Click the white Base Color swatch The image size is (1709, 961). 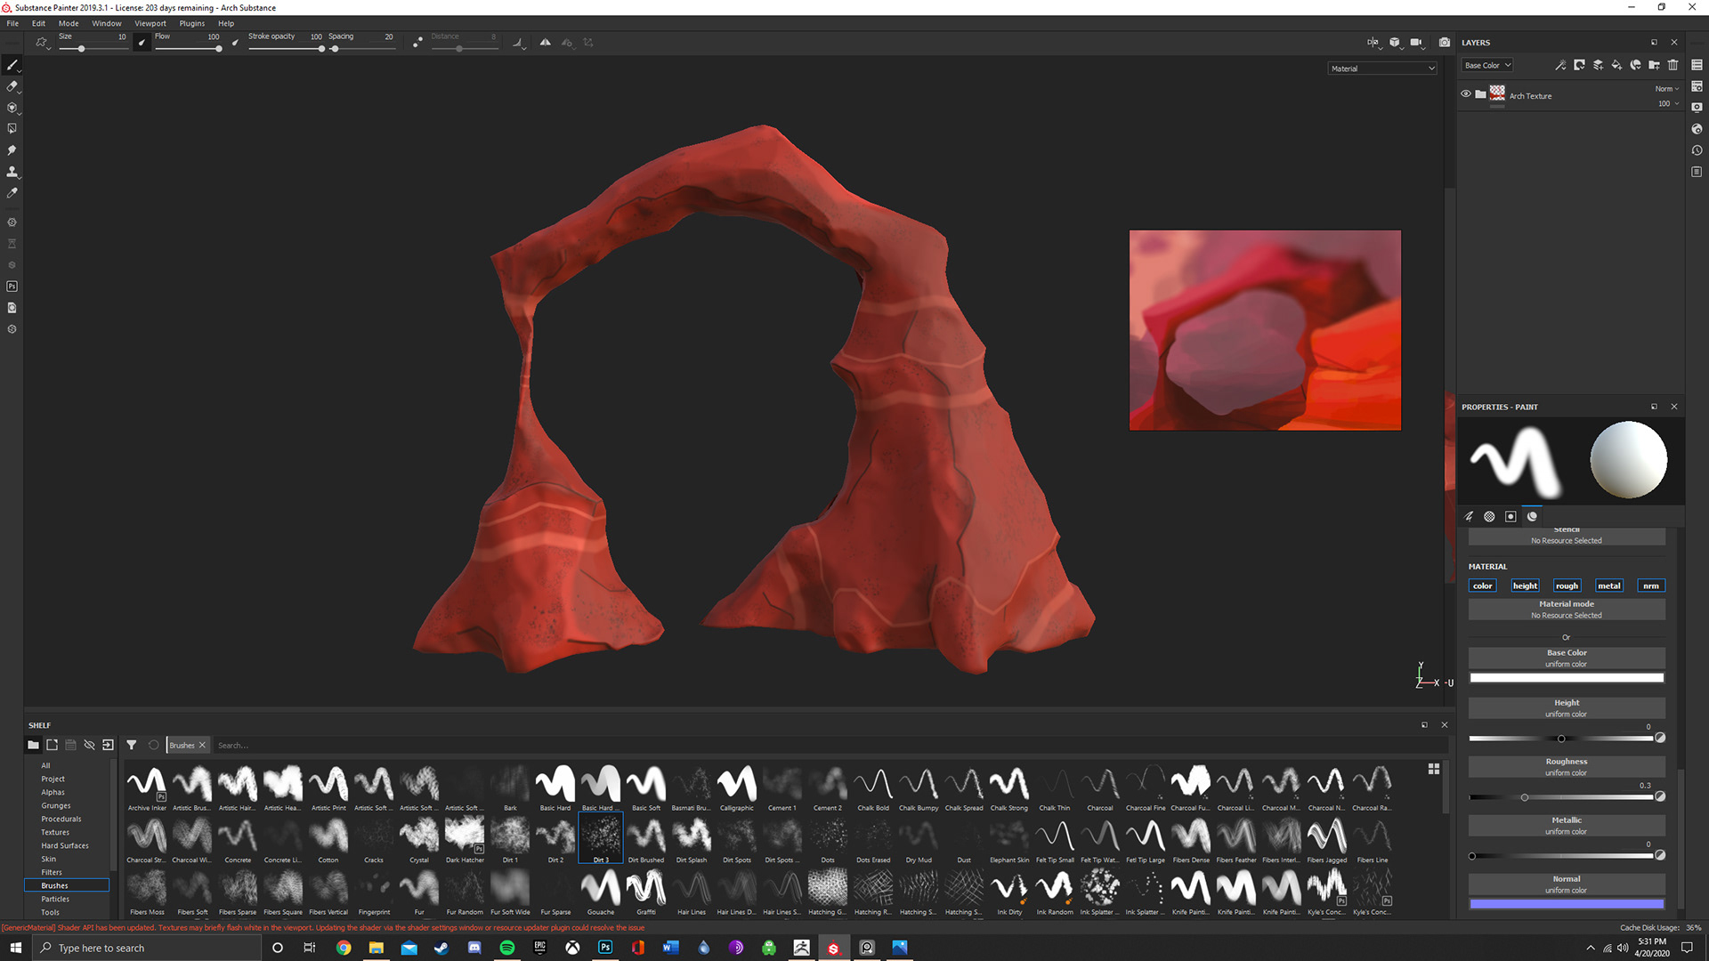tap(1566, 678)
